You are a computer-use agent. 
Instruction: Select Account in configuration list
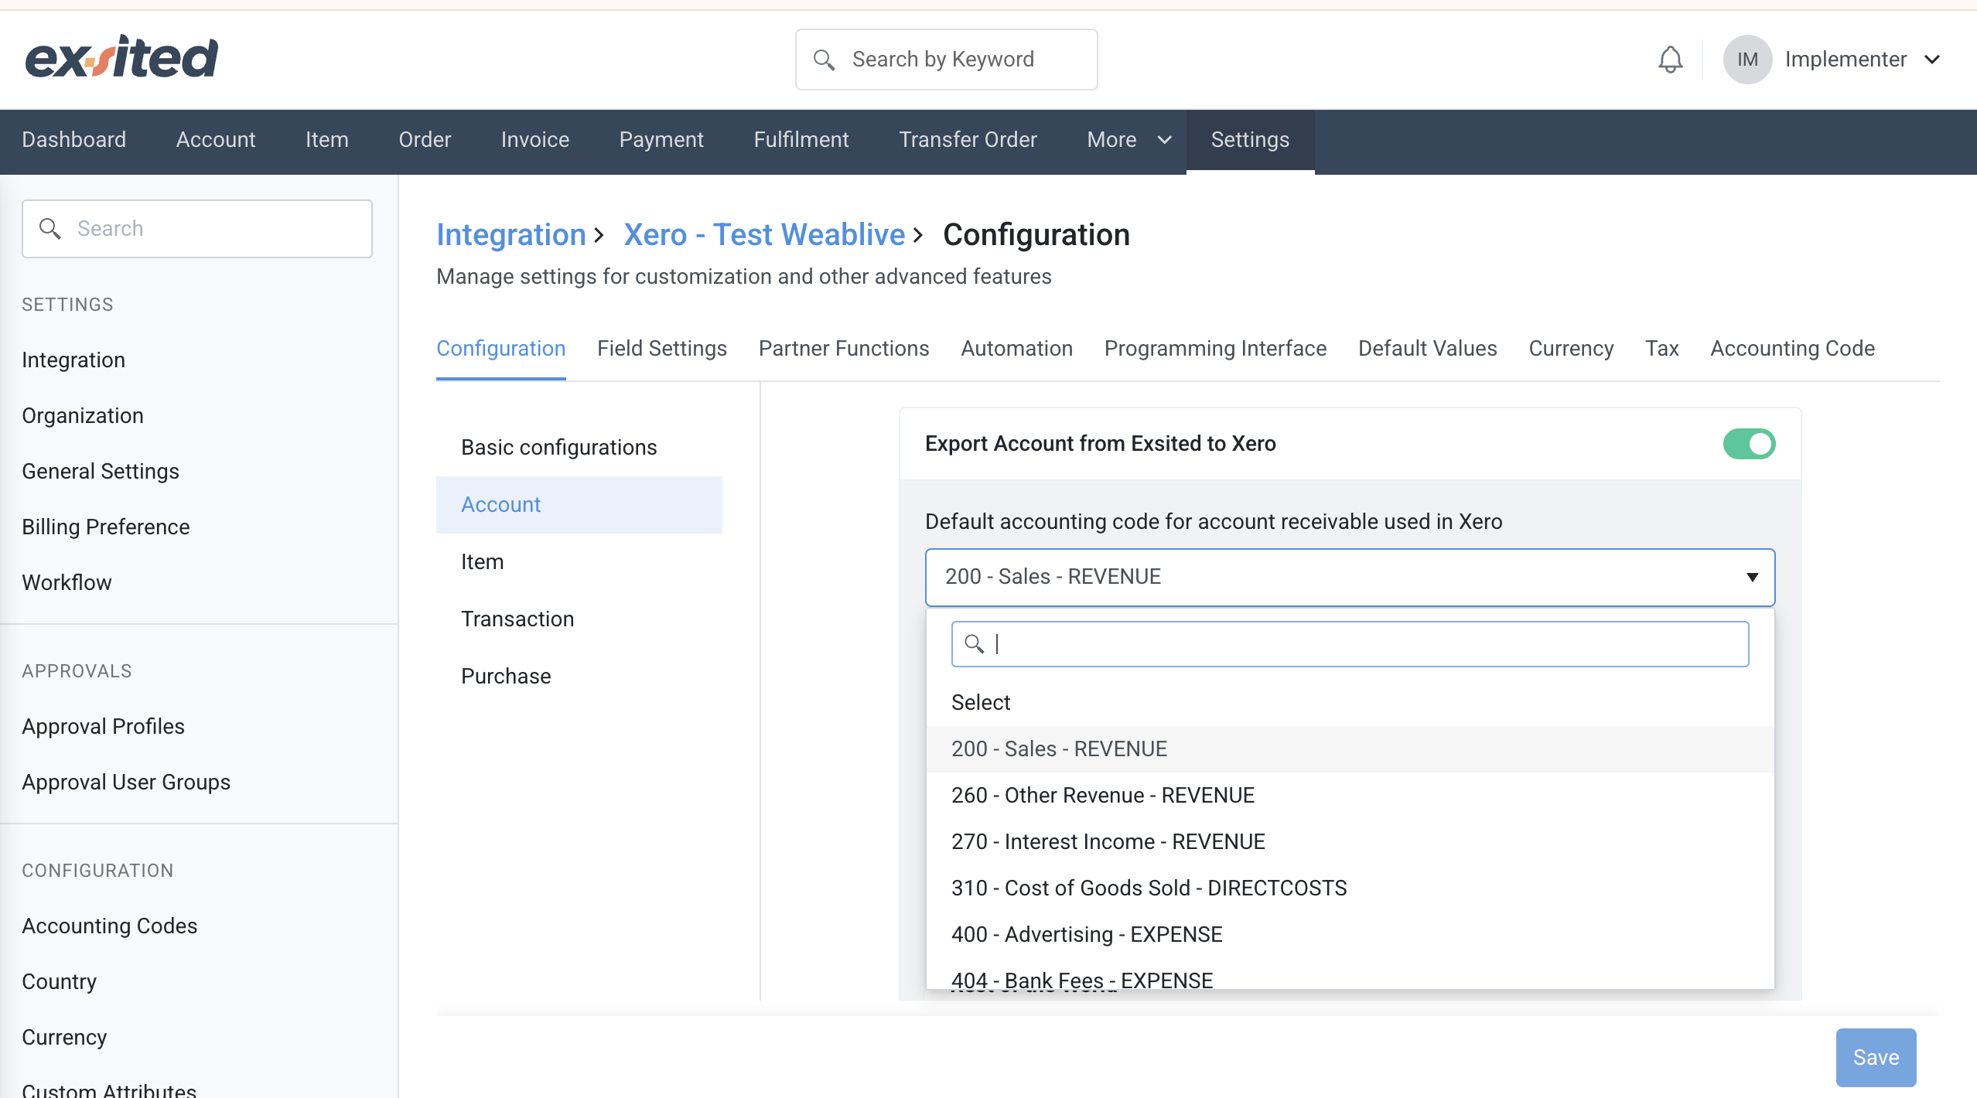click(579, 505)
